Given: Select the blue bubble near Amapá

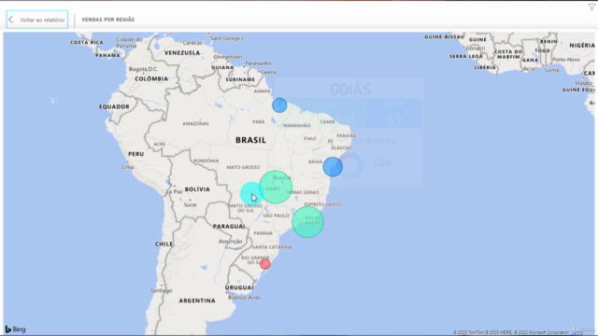Looking at the screenshot, I should pyautogui.click(x=279, y=105).
